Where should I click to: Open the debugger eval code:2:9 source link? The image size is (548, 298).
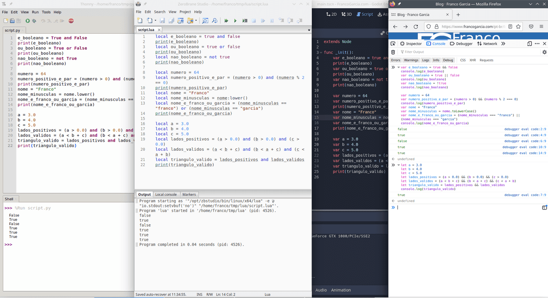tap(525, 129)
